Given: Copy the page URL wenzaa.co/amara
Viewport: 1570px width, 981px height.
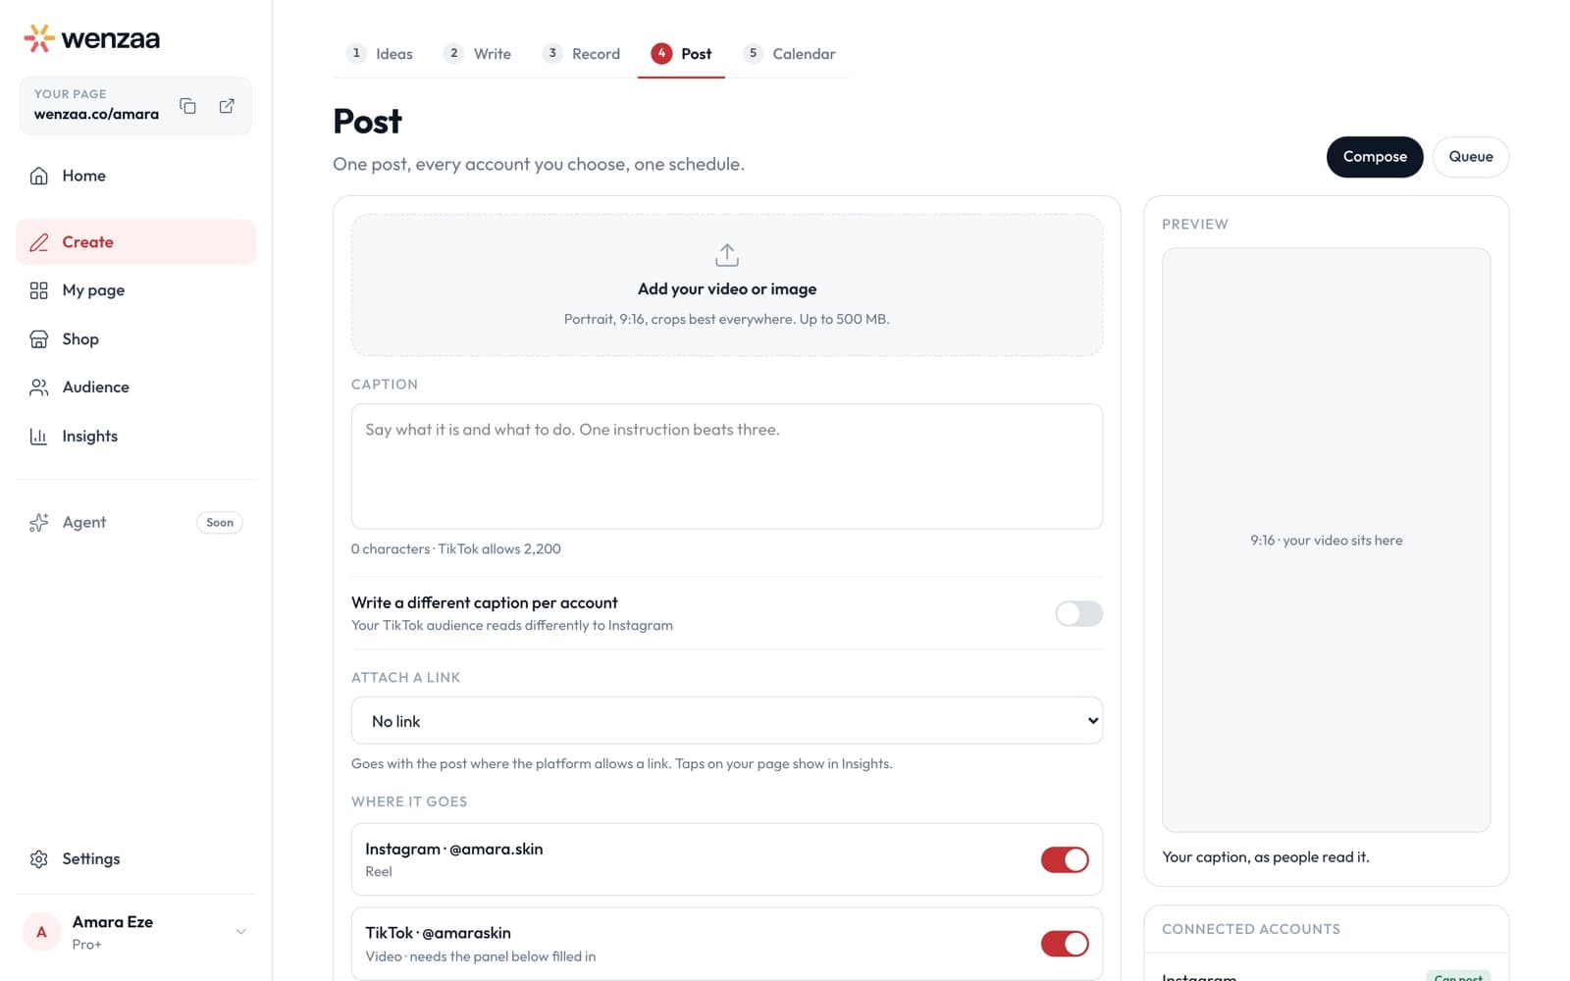Looking at the screenshot, I should (187, 106).
